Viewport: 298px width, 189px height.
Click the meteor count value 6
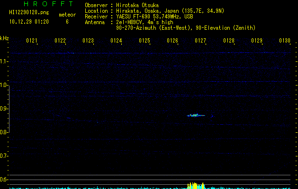(67, 22)
